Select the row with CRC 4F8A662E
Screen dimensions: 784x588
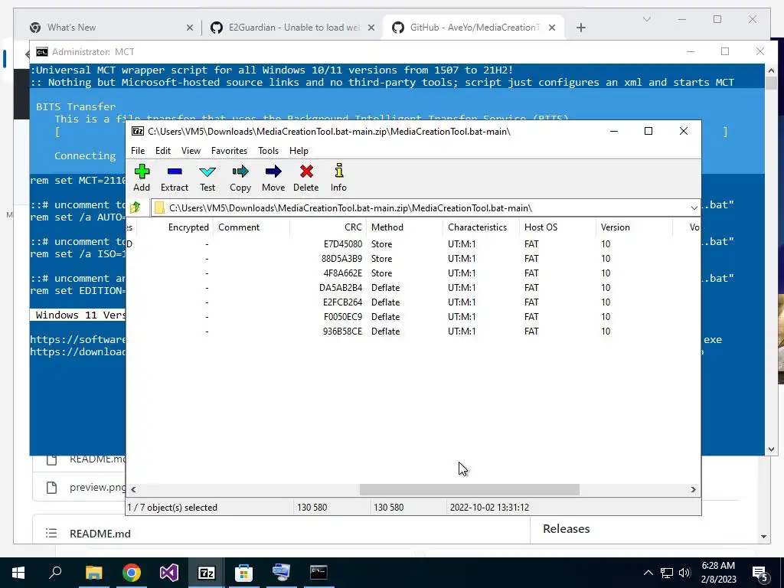pos(413,273)
